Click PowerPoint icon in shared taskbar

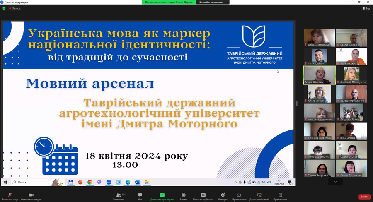point(80,182)
